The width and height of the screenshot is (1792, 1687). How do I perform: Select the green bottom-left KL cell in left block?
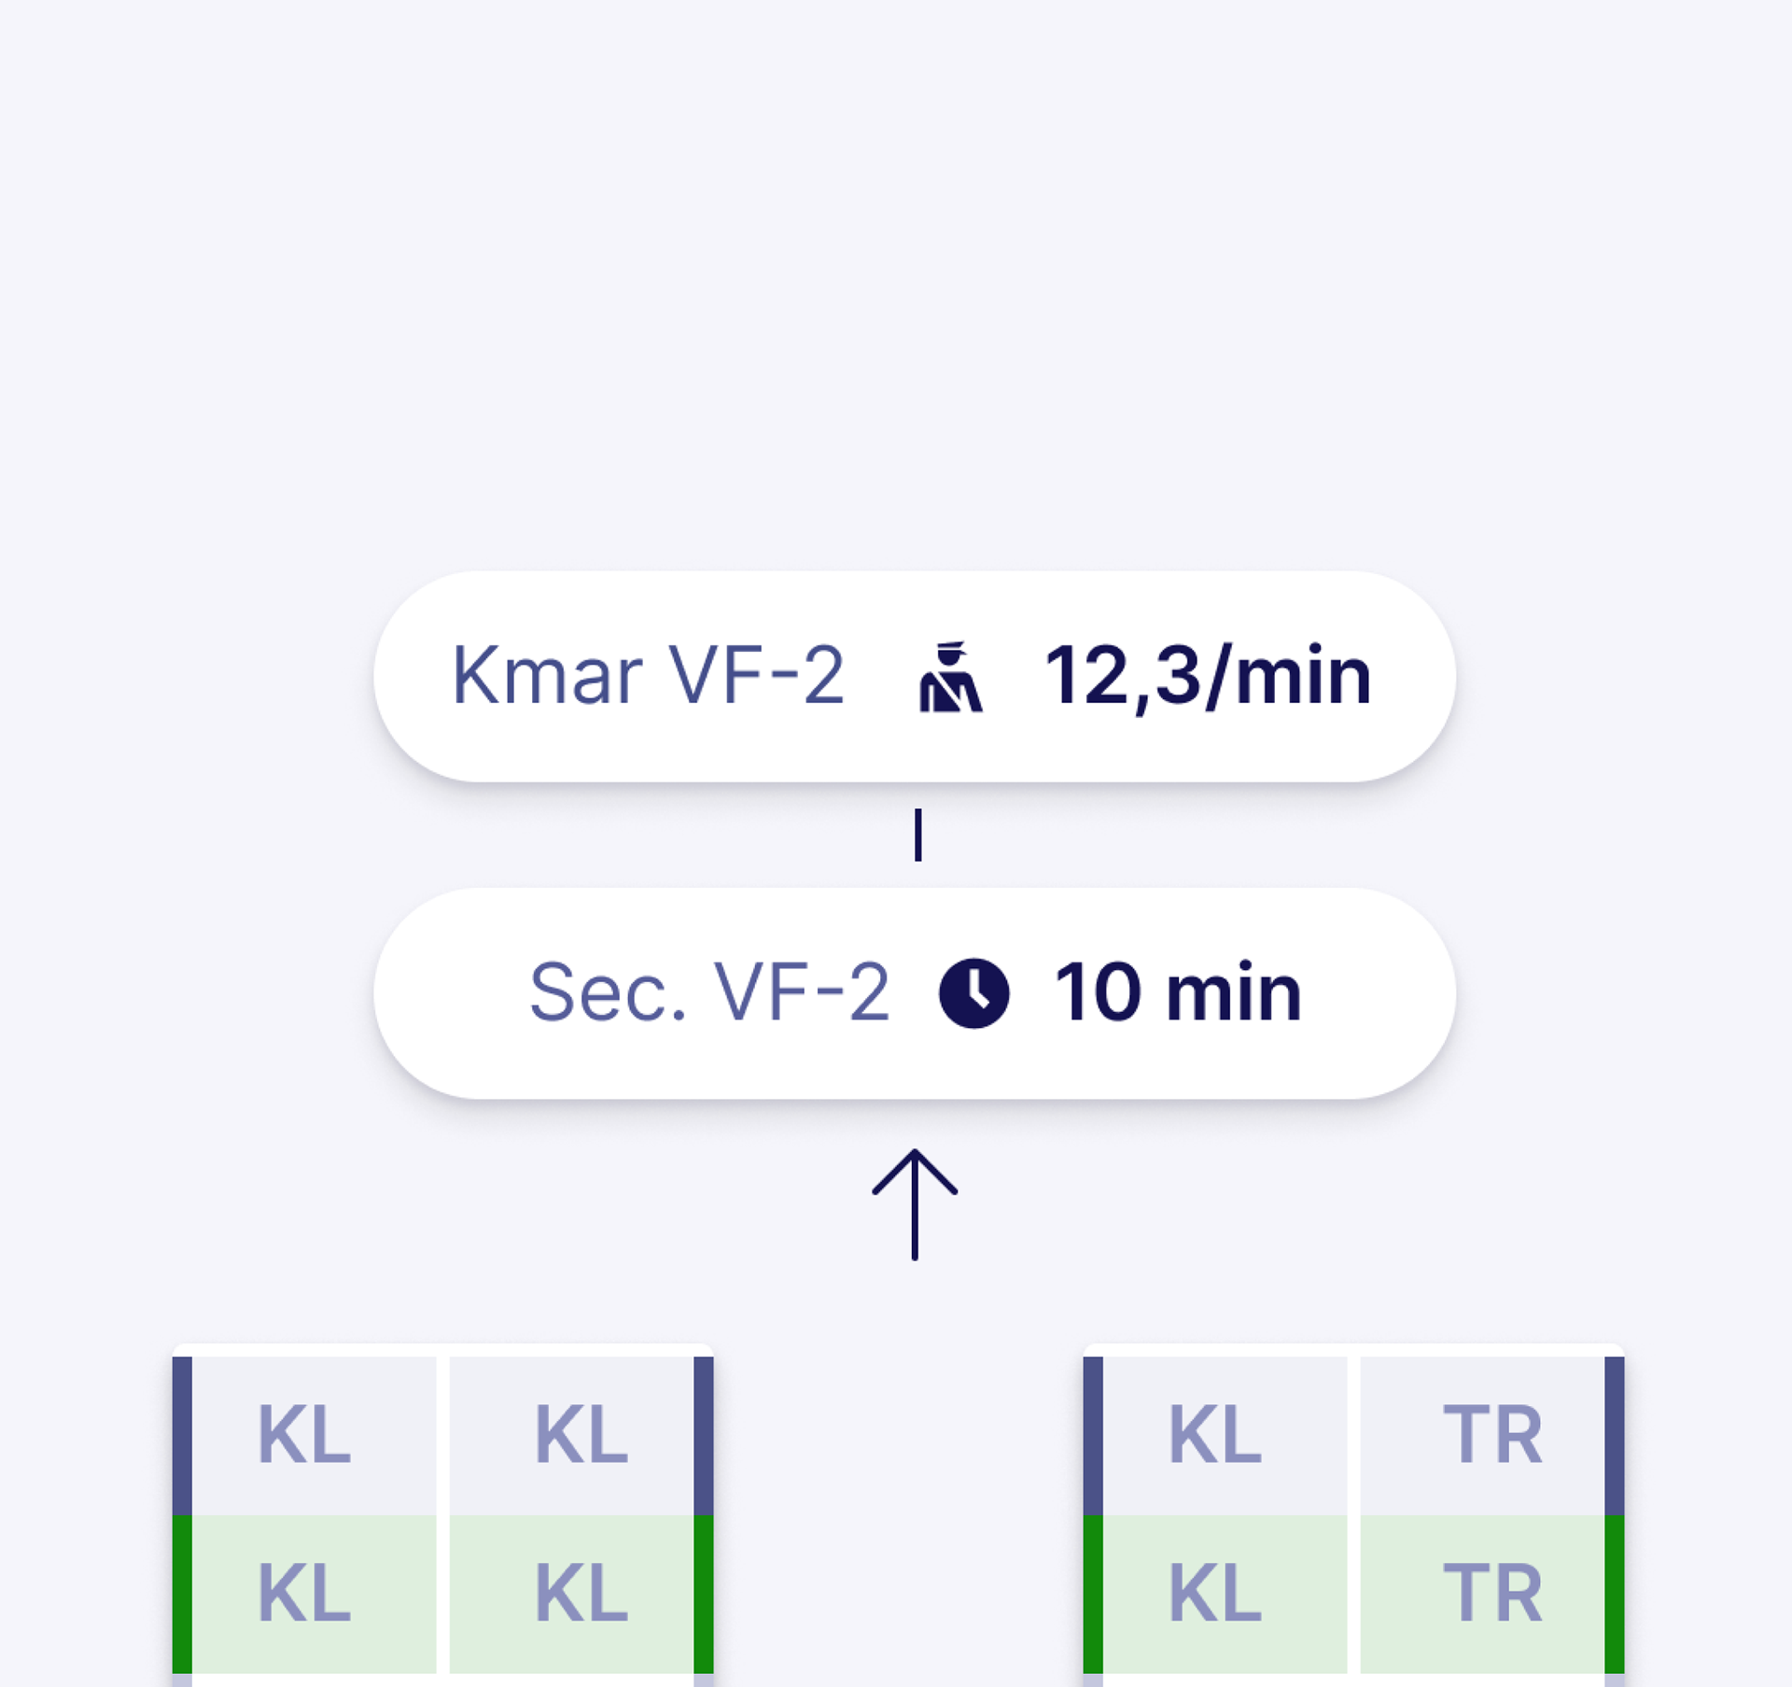click(x=304, y=1595)
